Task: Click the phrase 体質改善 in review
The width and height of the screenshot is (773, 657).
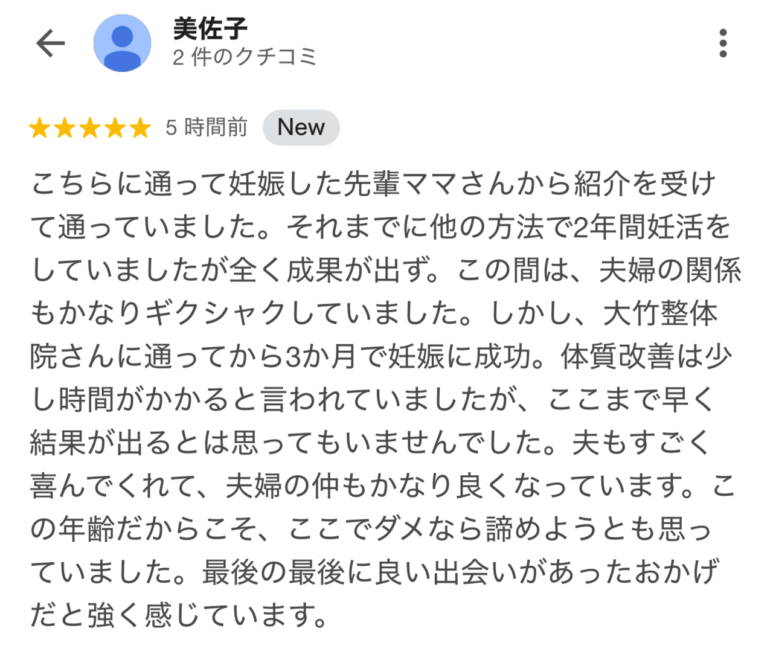Action: click(617, 357)
